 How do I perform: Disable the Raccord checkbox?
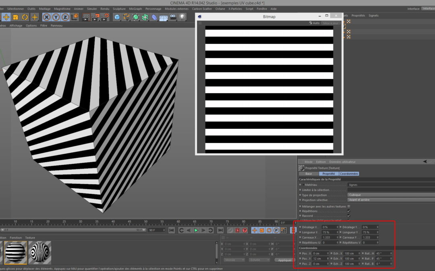[x=349, y=216]
